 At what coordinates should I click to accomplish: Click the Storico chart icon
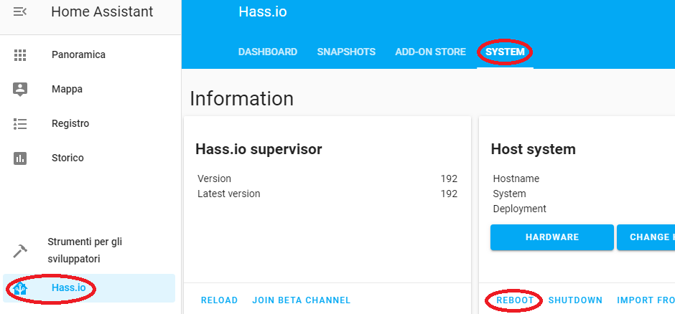[x=20, y=158]
